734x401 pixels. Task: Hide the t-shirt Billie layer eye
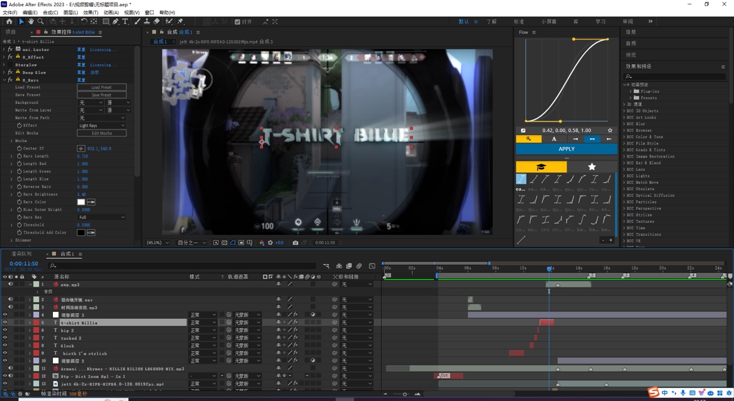coord(5,323)
